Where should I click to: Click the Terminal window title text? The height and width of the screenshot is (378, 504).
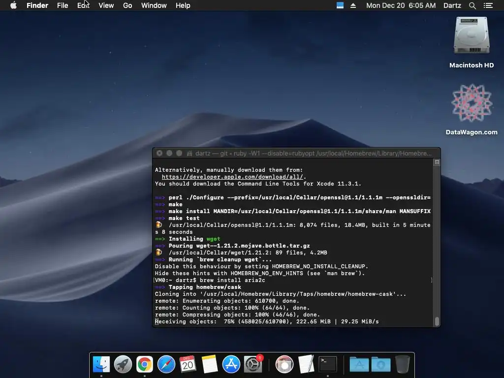point(314,154)
